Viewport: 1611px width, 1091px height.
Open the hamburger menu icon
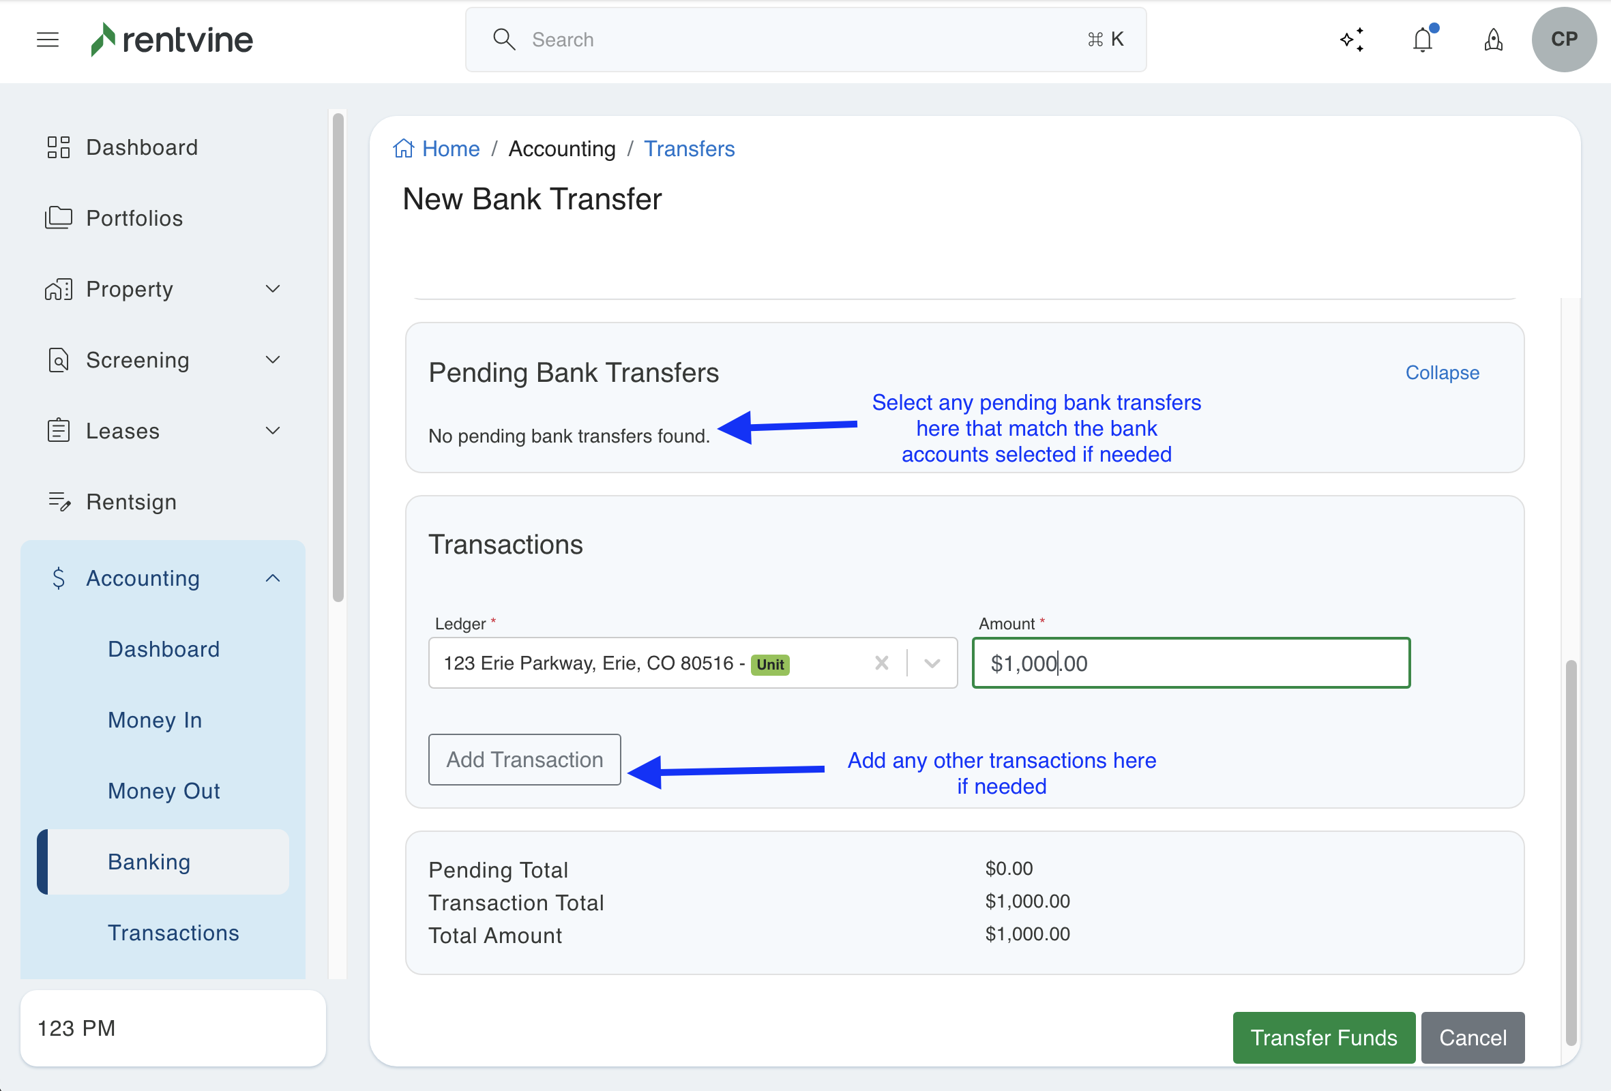(47, 40)
